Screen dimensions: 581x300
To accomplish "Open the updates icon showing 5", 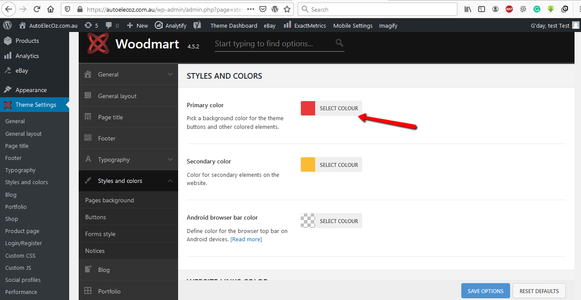I will coord(91,26).
